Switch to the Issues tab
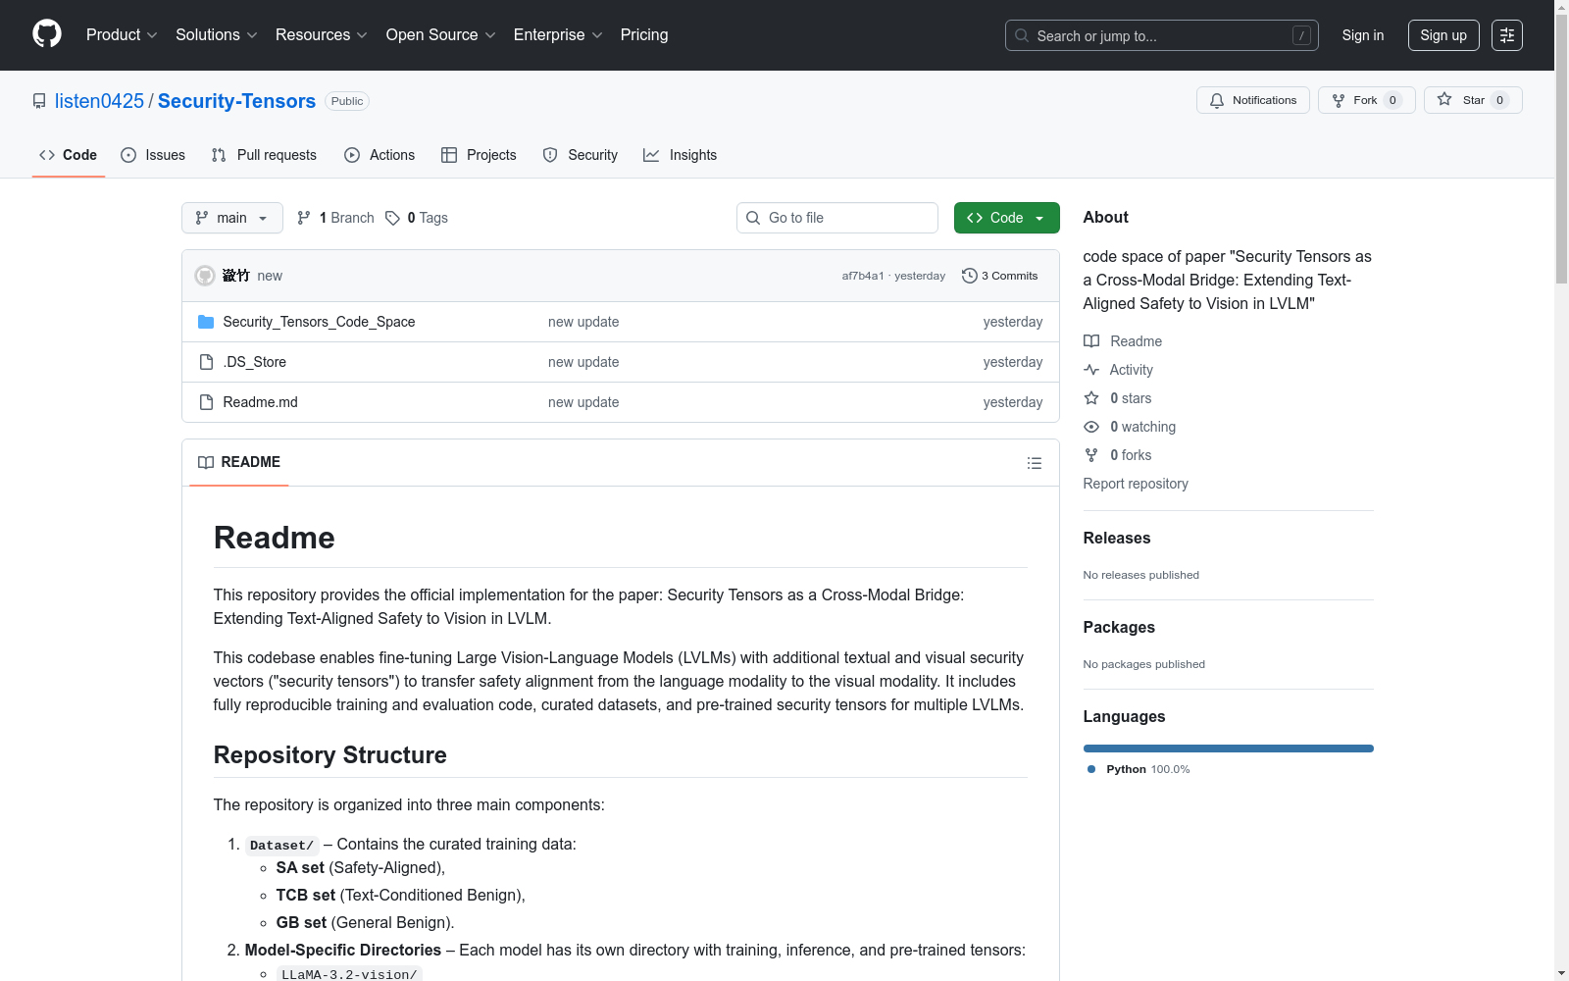This screenshot has height=981, width=1569. pos(153,155)
